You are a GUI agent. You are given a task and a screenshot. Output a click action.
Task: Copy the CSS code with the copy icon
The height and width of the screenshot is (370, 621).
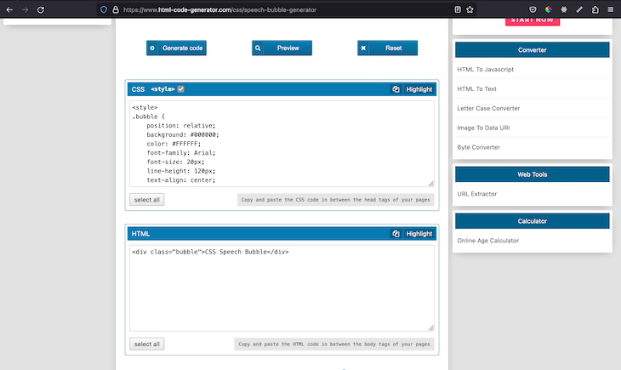(x=396, y=89)
